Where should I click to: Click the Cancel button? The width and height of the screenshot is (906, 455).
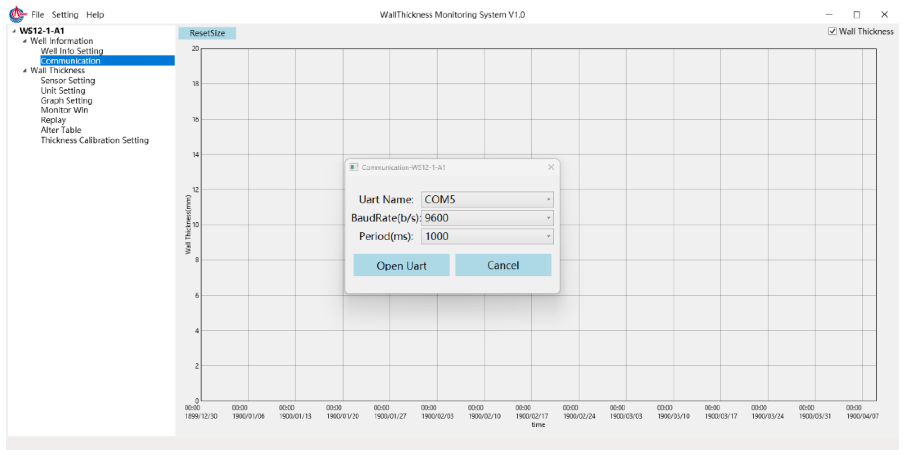point(503,265)
